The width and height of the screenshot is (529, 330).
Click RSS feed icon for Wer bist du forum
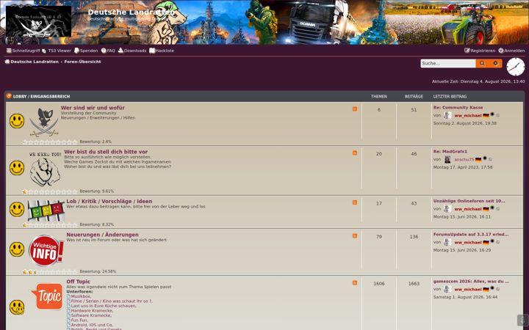pos(355,153)
